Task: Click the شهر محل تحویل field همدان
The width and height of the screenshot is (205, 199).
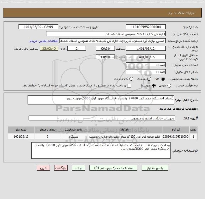Action: 146,72
